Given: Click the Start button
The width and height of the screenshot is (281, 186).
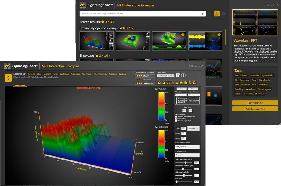Looking at the screenshot, I should pos(181,89).
